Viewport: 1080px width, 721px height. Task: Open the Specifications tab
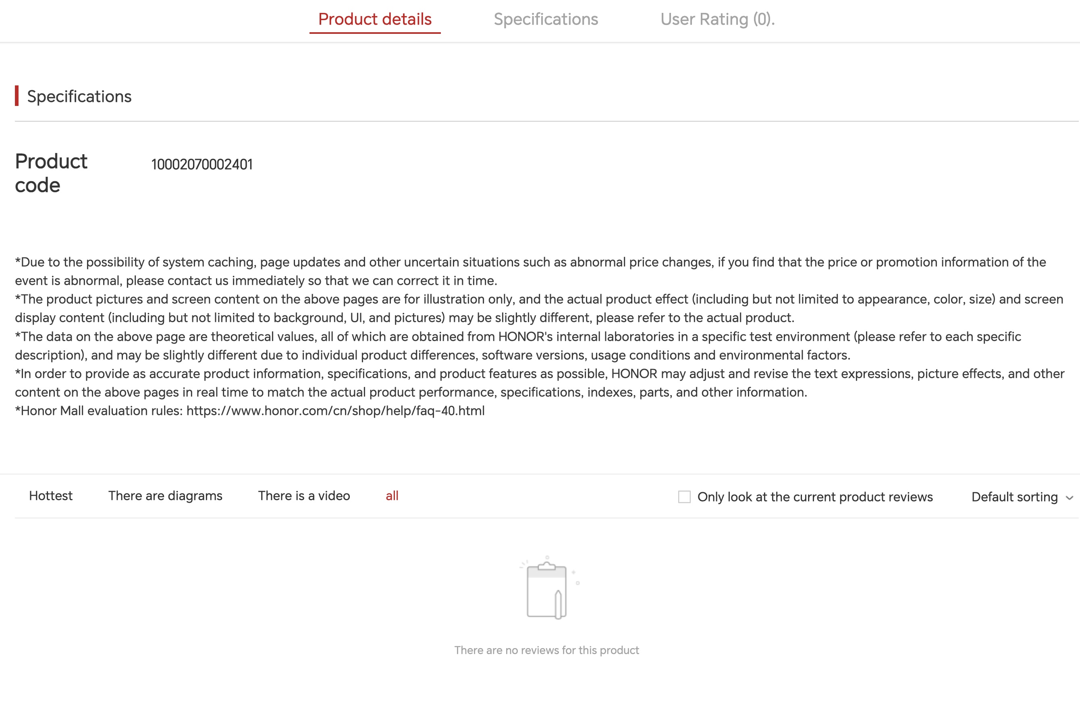tap(546, 19)
